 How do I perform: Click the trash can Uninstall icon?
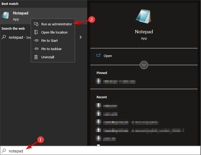tap(36, 57)
